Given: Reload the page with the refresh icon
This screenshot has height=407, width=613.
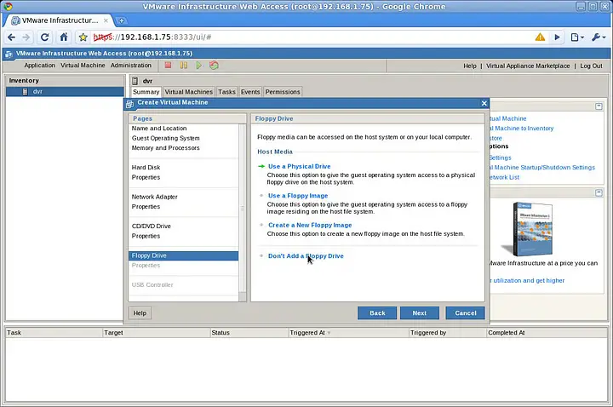Looking at the screenshot, I should [x=44, y=37].
